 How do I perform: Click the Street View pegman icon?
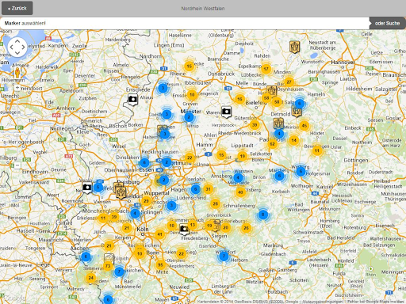(x=17, y=72)
